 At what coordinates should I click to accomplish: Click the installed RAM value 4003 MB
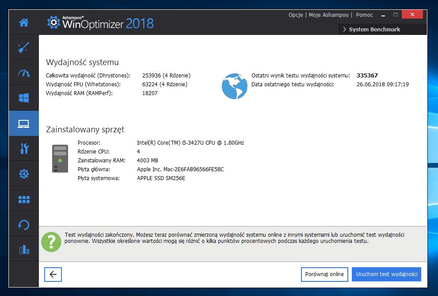pos(148,161)
